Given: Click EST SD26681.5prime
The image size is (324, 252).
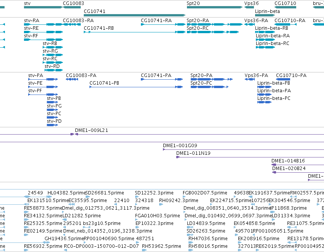Looking at the screenshot, I should click(x=88, y=197).
